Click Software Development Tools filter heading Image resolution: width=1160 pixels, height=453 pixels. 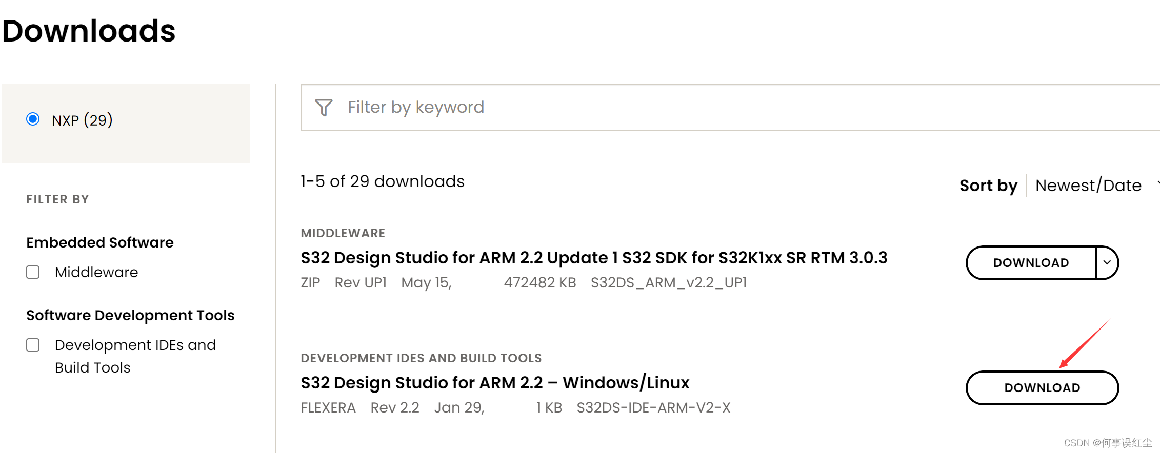coord(130,315)
